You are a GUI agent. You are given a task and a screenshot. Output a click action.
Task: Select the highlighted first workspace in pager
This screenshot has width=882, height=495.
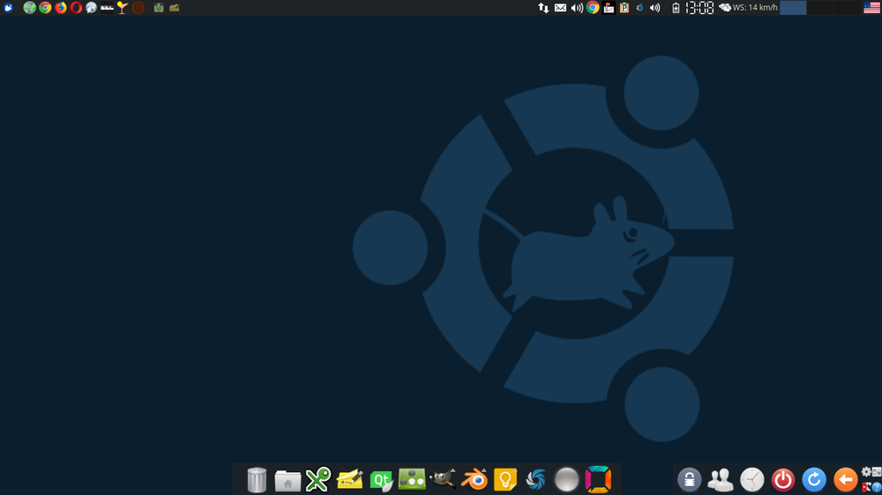click(x=793, y=8)
